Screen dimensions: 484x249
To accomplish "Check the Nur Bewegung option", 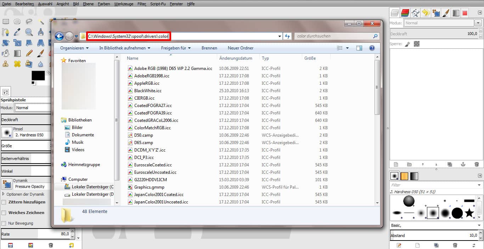I will [x=4, y=223].
